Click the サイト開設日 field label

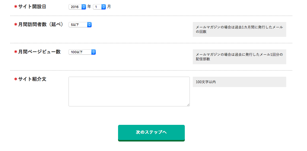click(x=32, y=7)
